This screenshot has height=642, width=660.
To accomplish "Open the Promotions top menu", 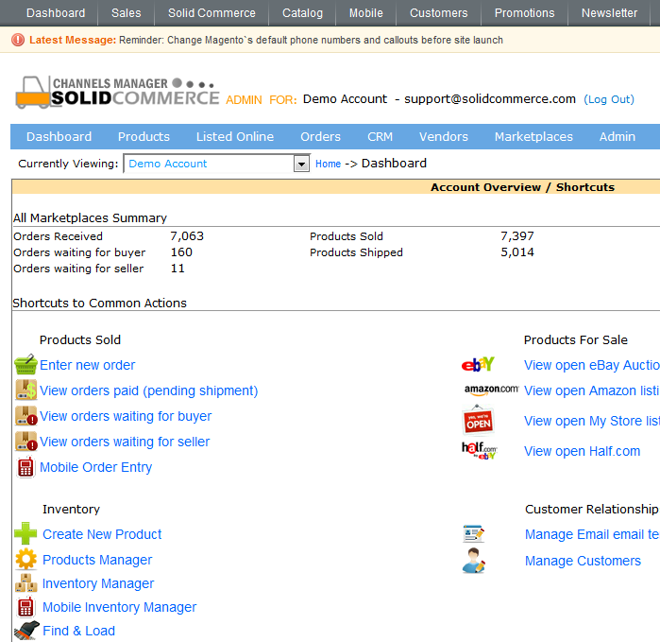I will pos(524,13).
